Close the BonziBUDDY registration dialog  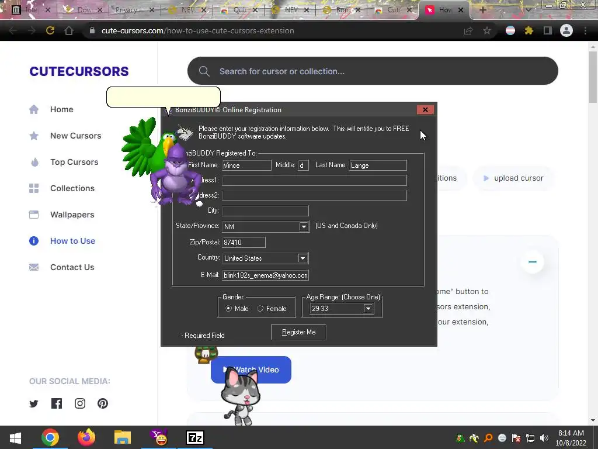(425, 110)
